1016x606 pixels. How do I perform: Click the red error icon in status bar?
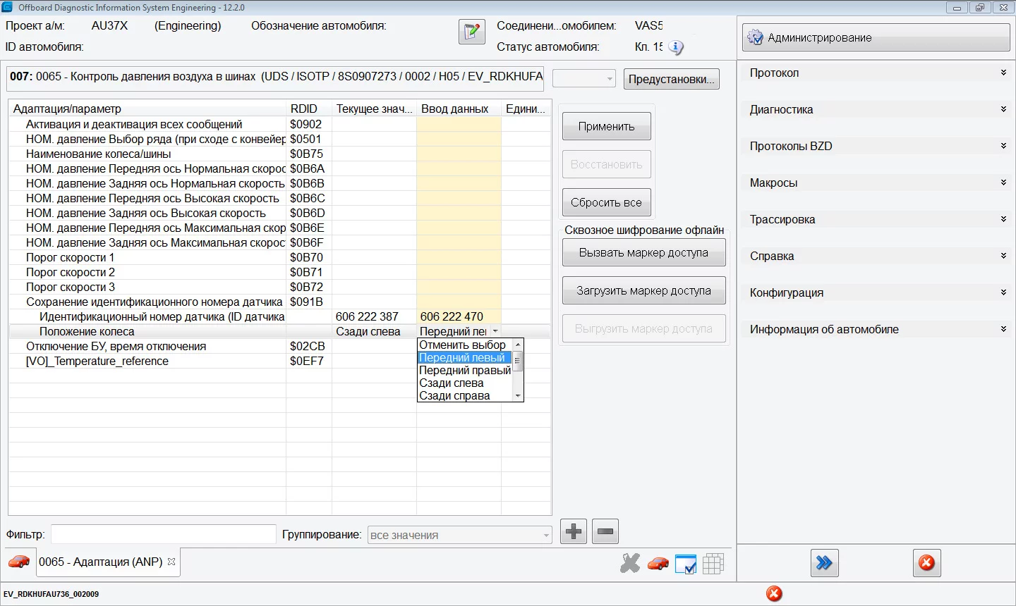click(x=774, y=594)
